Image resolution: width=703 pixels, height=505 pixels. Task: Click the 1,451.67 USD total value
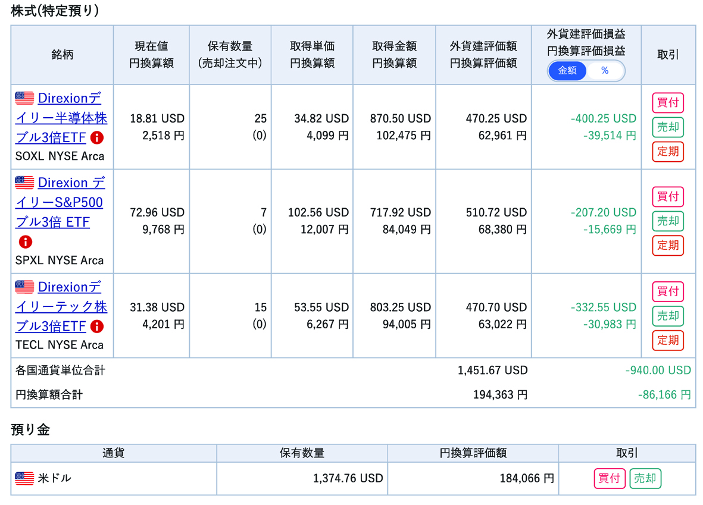492,370
